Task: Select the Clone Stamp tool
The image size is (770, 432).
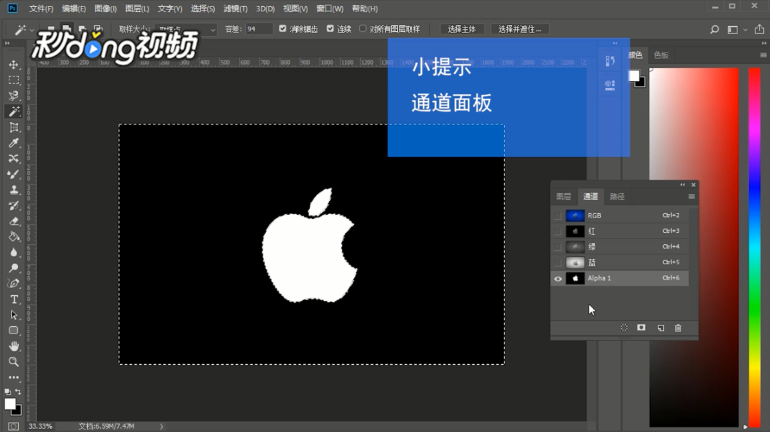Action: coord(14,190)
